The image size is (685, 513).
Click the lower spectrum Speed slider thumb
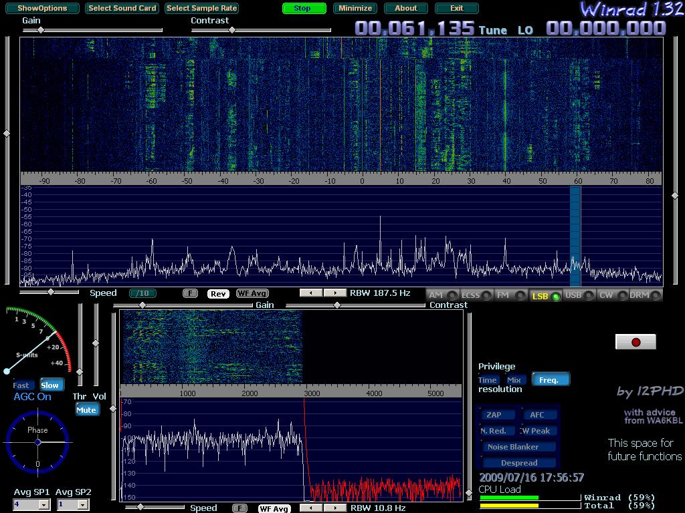[x=140, y=507]
